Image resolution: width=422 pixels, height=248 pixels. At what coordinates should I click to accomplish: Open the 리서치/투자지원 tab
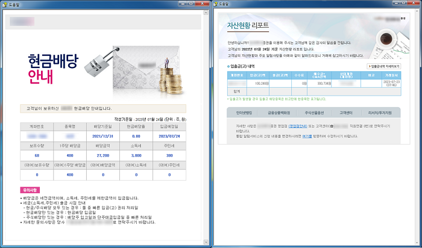(380, 113)
